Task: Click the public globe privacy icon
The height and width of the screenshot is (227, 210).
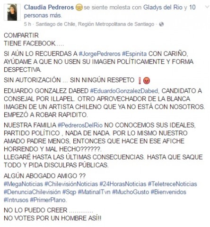Action: [x=161, y=24]
